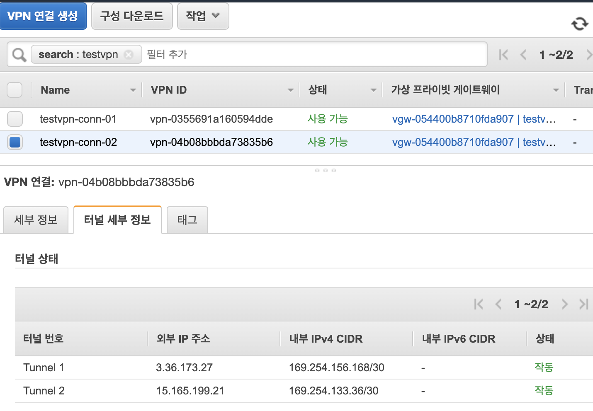
Task: Click inner CIDR 169.254.156.168/30
Action: [x=337, y=367]
